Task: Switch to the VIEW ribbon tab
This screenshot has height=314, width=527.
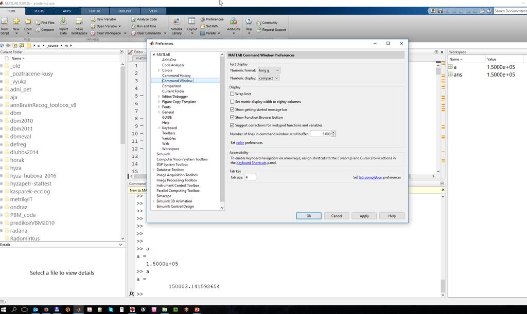Action: click(153, 11)
